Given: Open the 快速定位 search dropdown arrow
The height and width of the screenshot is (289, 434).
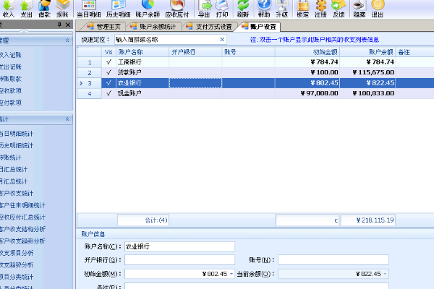Looking at the screenshot, I should click(221, 40).
